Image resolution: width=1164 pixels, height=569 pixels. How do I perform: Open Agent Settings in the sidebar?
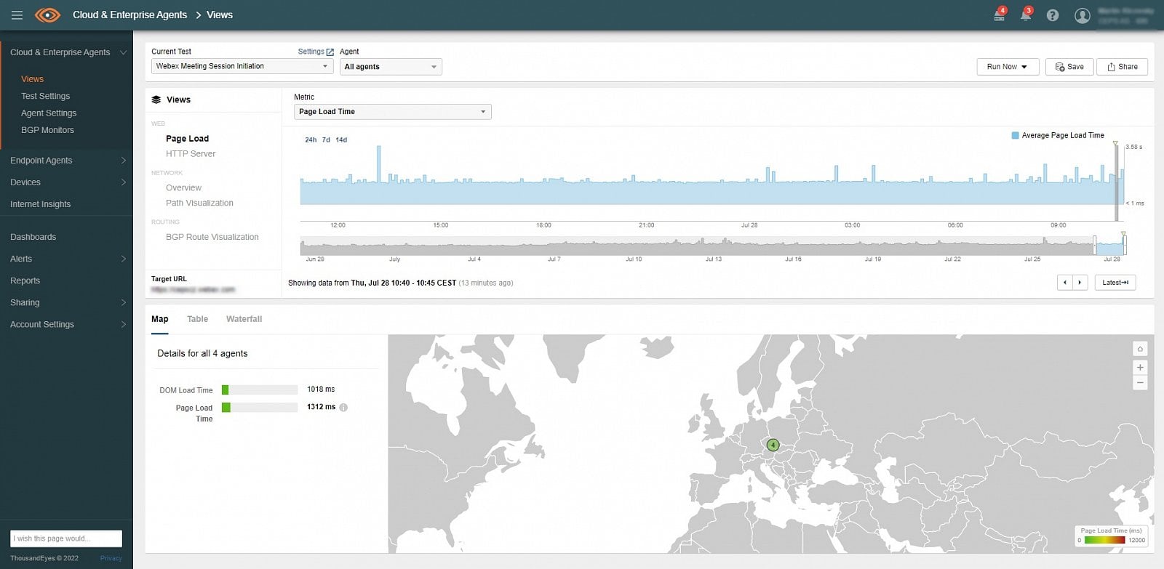[x=49, y=113]
